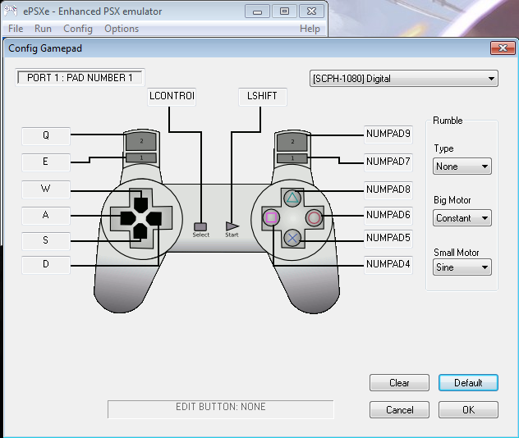Click the Select button on the gamepad

(200, 226)
